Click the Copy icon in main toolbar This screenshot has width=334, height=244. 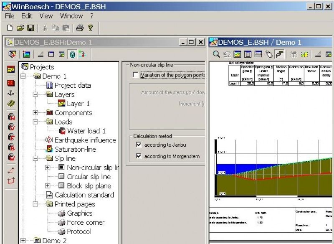56,28
